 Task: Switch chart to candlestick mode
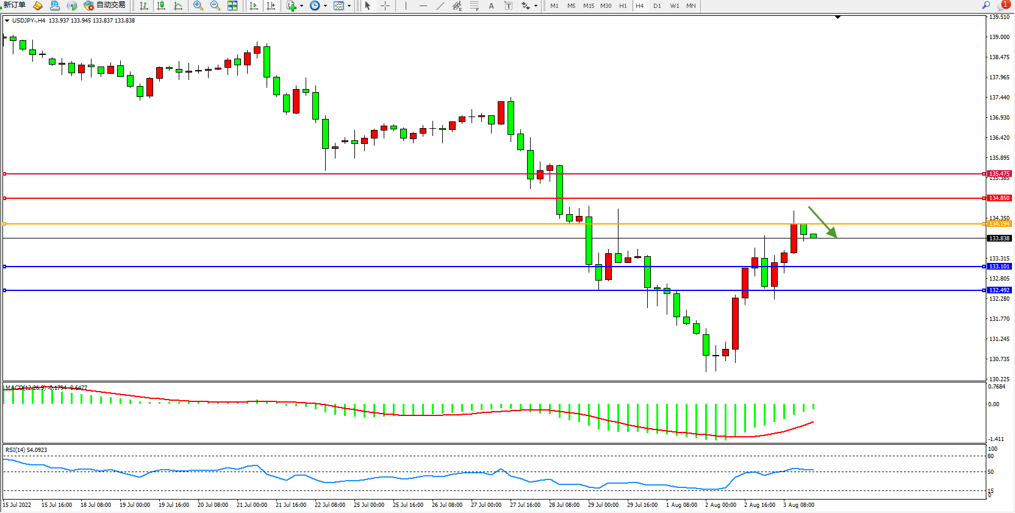click(x=161, y=5)
